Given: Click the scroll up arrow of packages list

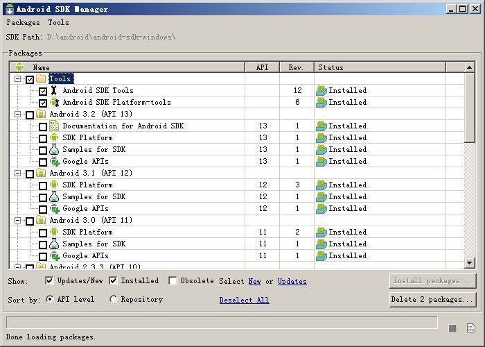Looking at the screenshot, I should [x=470, y=67].
